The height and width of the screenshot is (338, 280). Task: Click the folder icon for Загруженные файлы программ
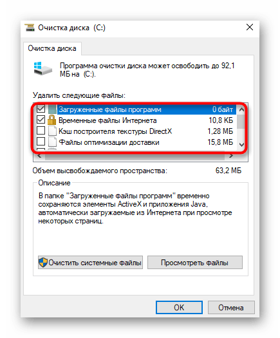point(52,109)
